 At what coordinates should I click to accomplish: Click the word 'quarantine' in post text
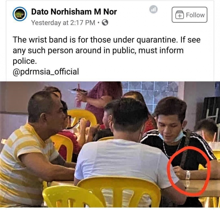tap(156, 40)
